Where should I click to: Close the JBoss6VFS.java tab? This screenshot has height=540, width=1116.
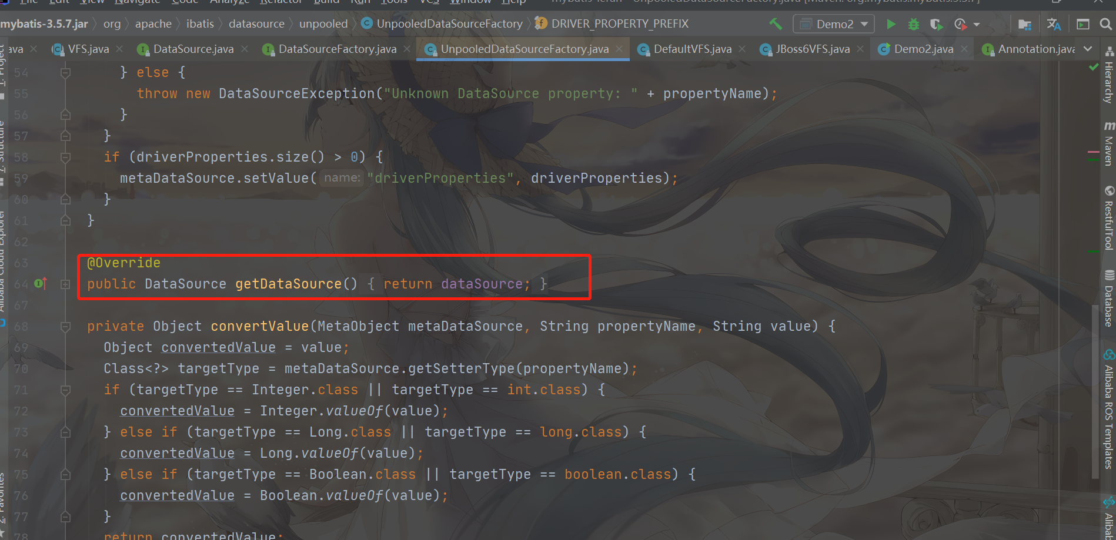pyautogui.click(x=860, y=49)
